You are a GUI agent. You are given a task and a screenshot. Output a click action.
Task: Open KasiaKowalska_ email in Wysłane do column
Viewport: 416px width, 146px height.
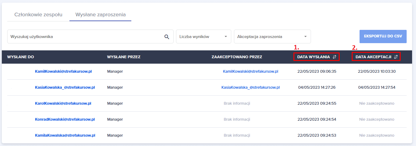(x=65, y=87)
